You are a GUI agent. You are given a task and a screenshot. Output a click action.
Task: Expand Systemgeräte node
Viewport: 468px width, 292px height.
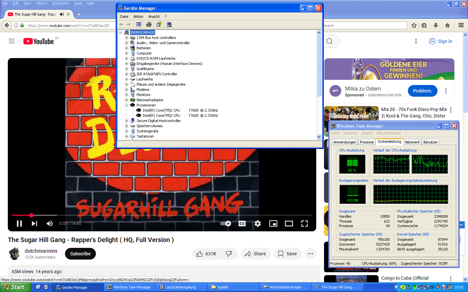[127, 131]
